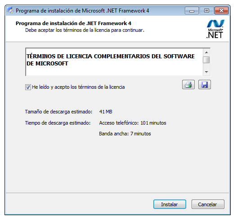This screenshot has height=221, width=237.
Task: Click 'Banda ancha: 7 minutos' text
Action: point(125,134)
